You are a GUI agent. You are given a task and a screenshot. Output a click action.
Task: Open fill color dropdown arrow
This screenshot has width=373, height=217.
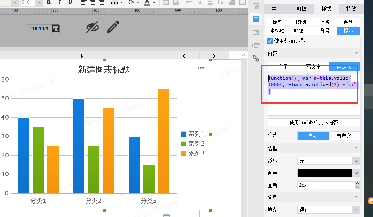pyautogui.click(x=138, y=2)
